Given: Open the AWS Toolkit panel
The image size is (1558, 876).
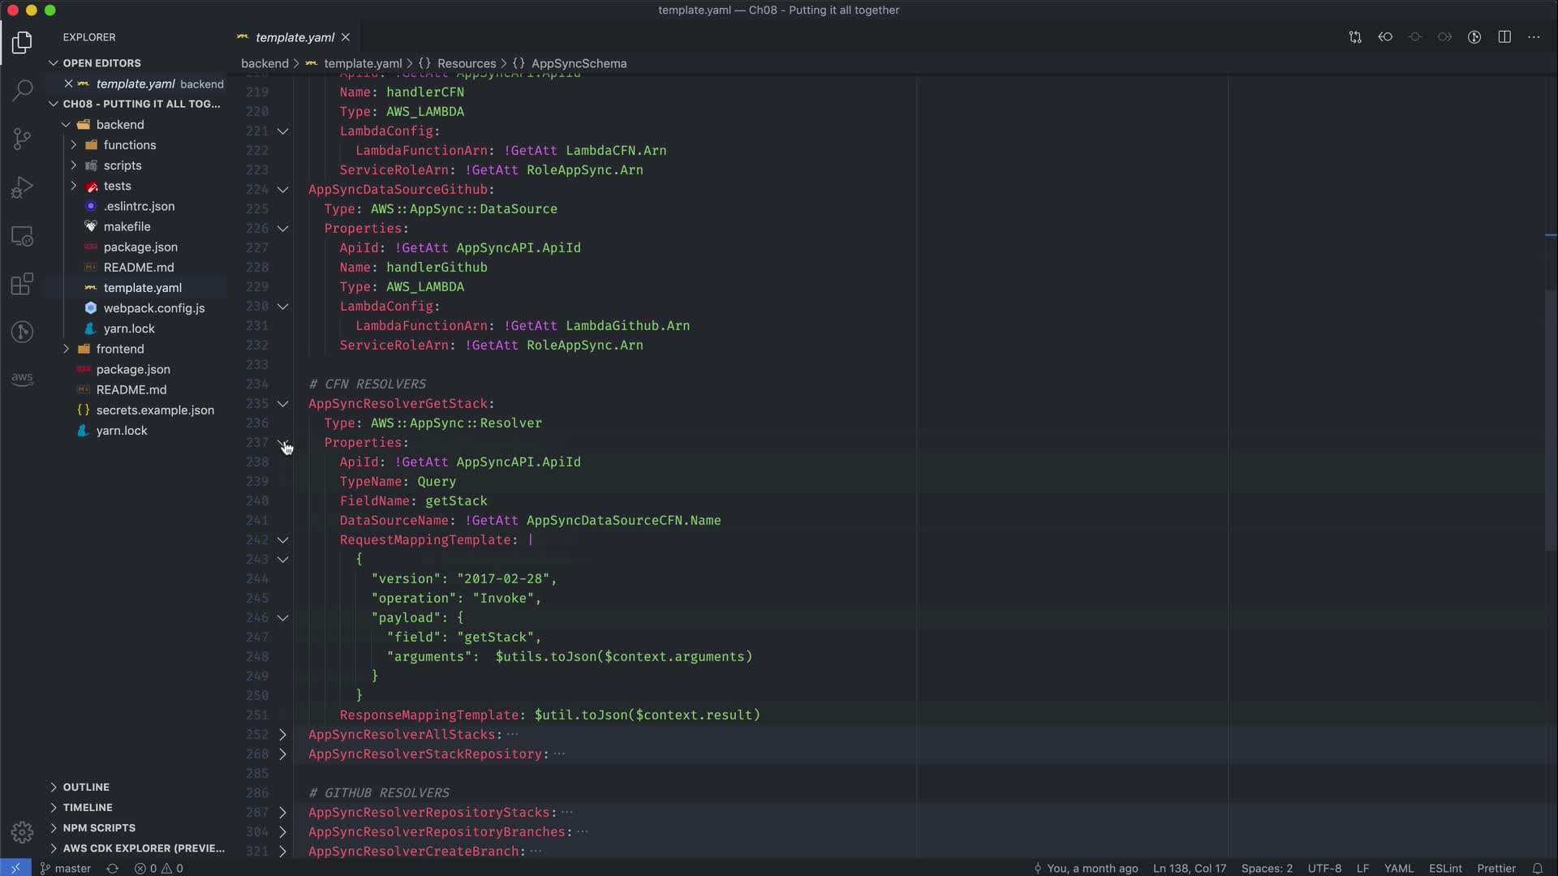Looking at the screenshot, I should tap(22, 379).
